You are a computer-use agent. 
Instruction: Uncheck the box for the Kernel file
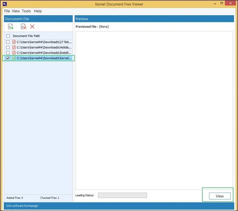(x=8, y=58)
